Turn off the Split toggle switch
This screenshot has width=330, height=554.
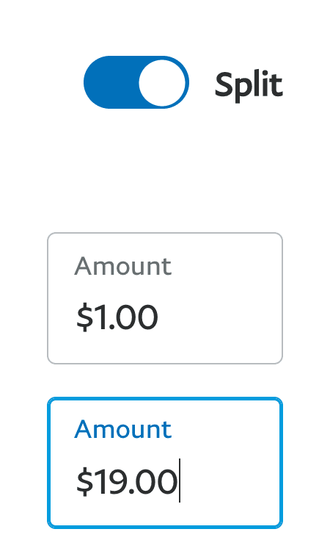tap(136, 82)
